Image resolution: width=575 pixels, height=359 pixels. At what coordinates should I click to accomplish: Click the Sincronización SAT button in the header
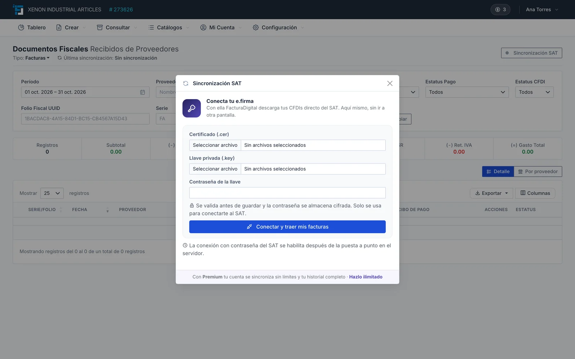pos(532,53)
